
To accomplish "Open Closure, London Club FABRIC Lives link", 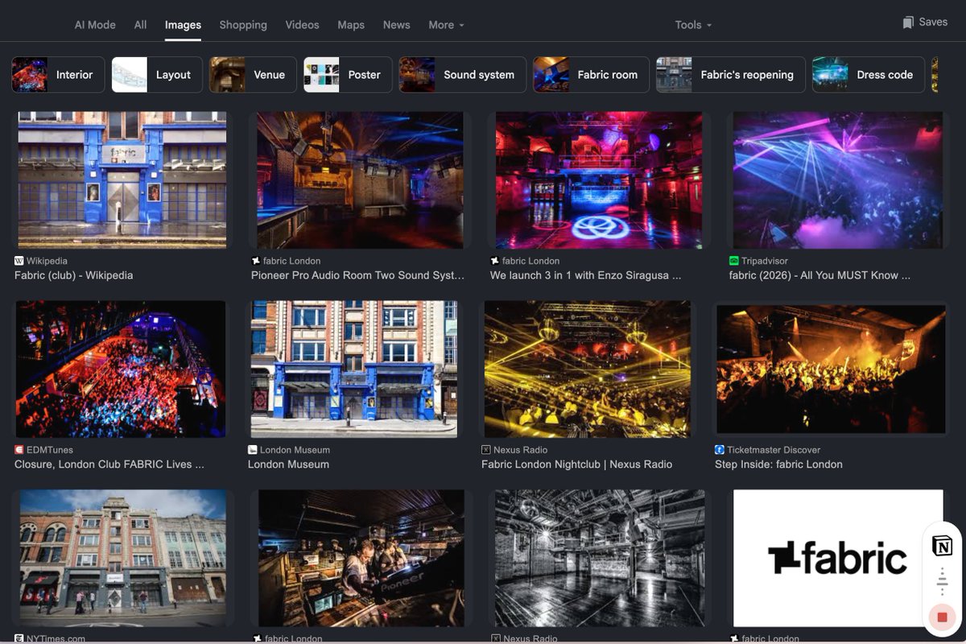I will (x=109, y=464).
